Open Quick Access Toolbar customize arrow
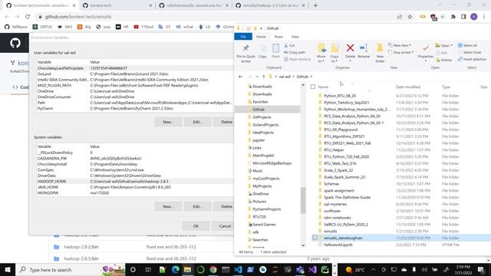This screenshot has width=491, height=276. (261, 28)
